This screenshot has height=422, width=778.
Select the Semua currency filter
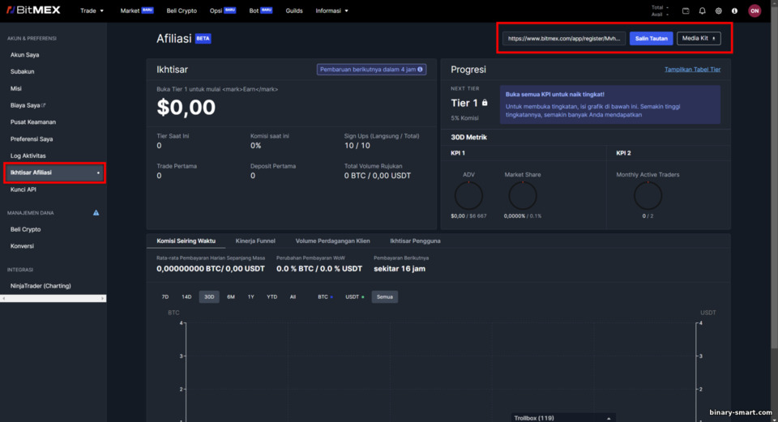click(384, 297)
